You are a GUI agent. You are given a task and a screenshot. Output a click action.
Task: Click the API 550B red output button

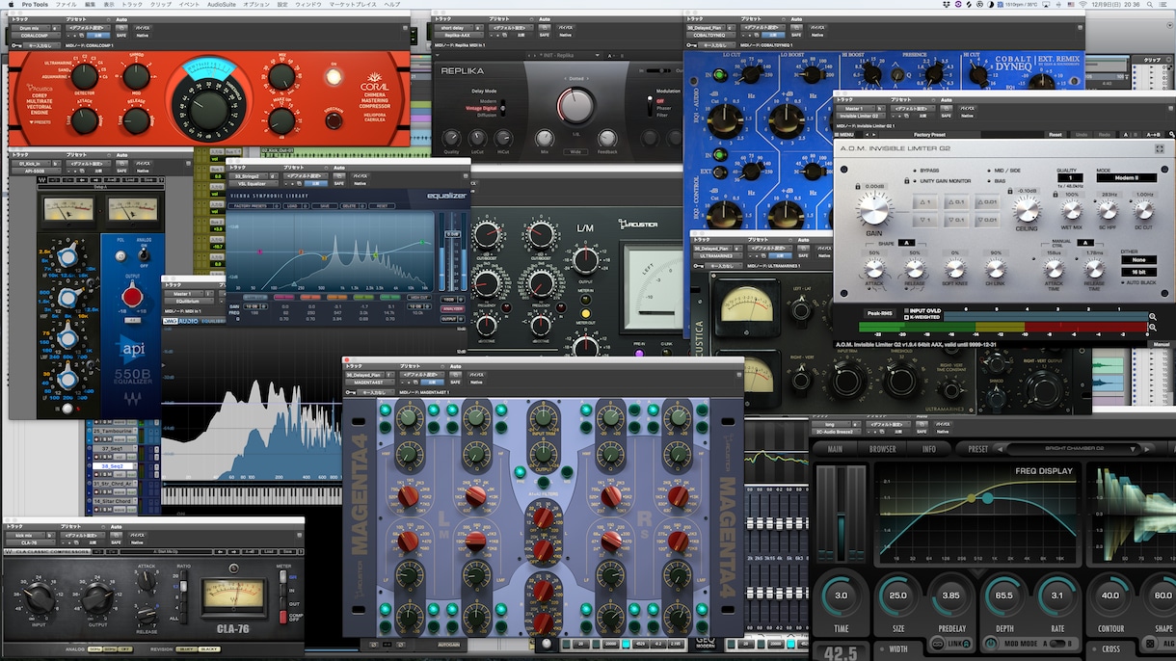pos(131,296)
